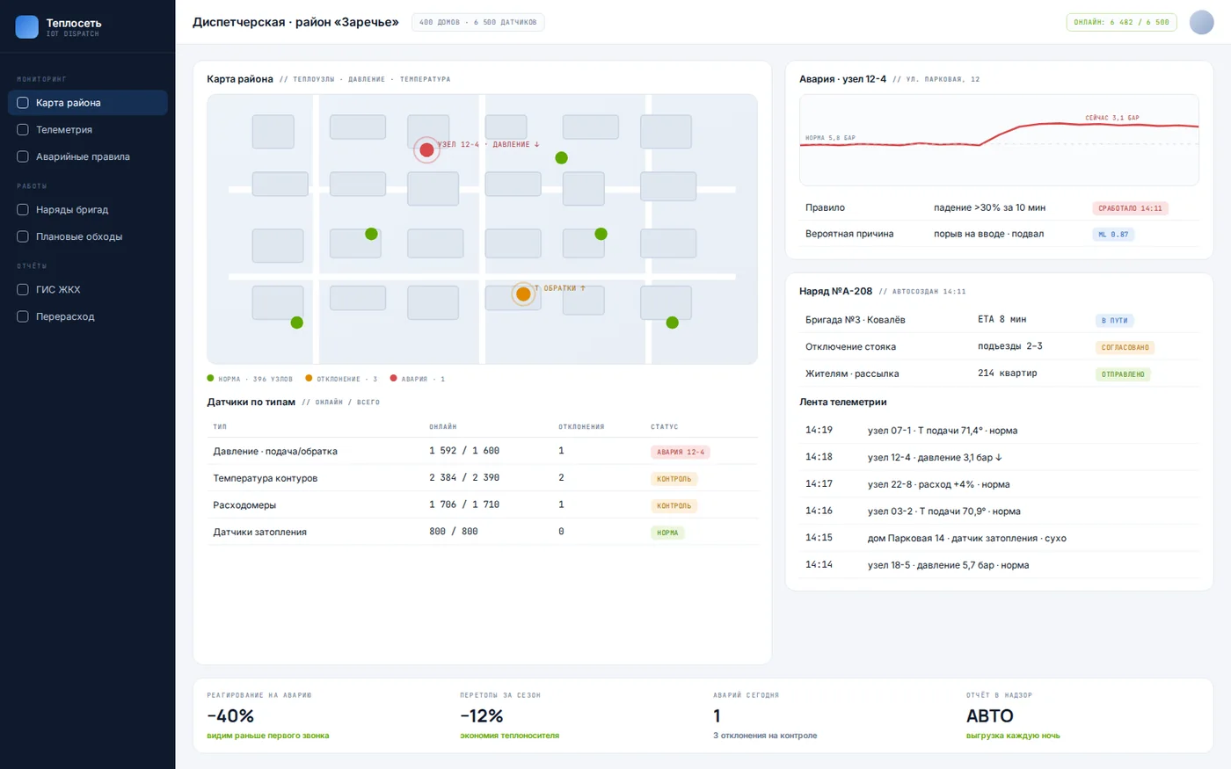Click the Онлайн: 6 482 / 6 500 badge
This screenshot has width=1231, height=769.
click(1121, 22)
